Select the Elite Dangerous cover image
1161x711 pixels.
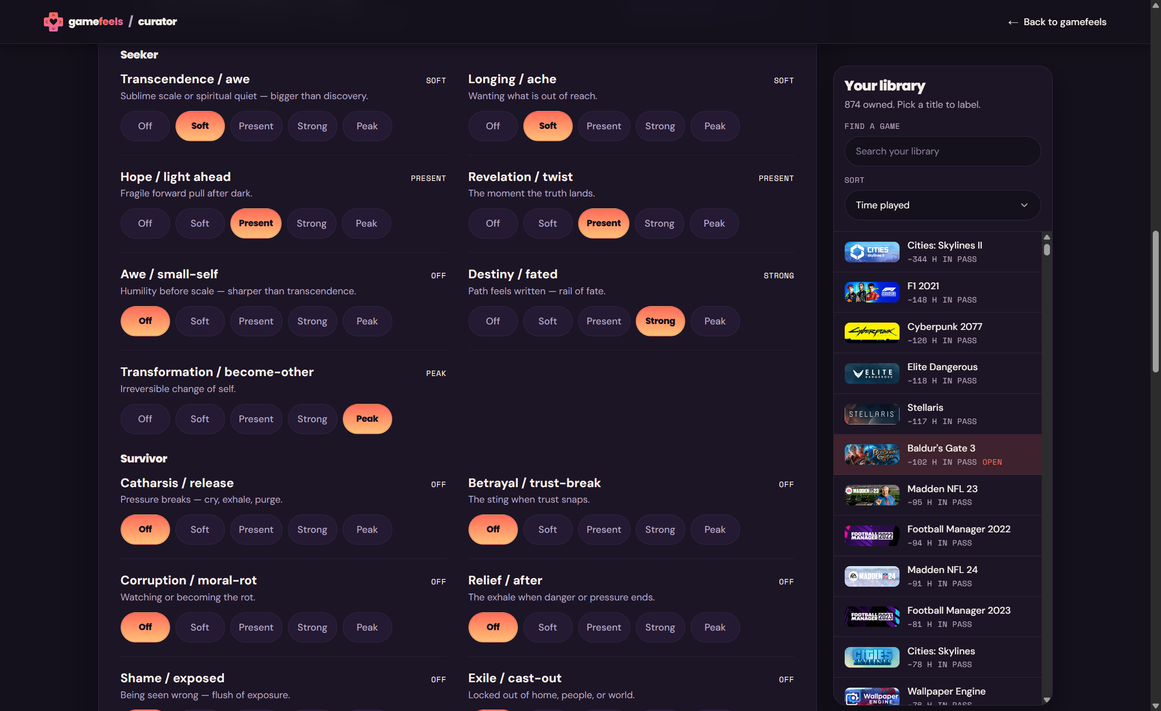(x=872, y=374)
